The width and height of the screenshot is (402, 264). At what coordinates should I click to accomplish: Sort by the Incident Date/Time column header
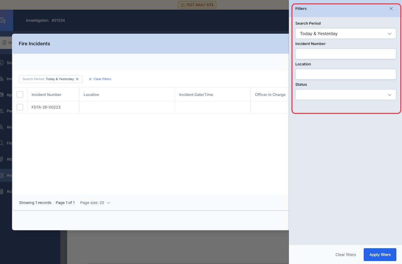[196, 94]
